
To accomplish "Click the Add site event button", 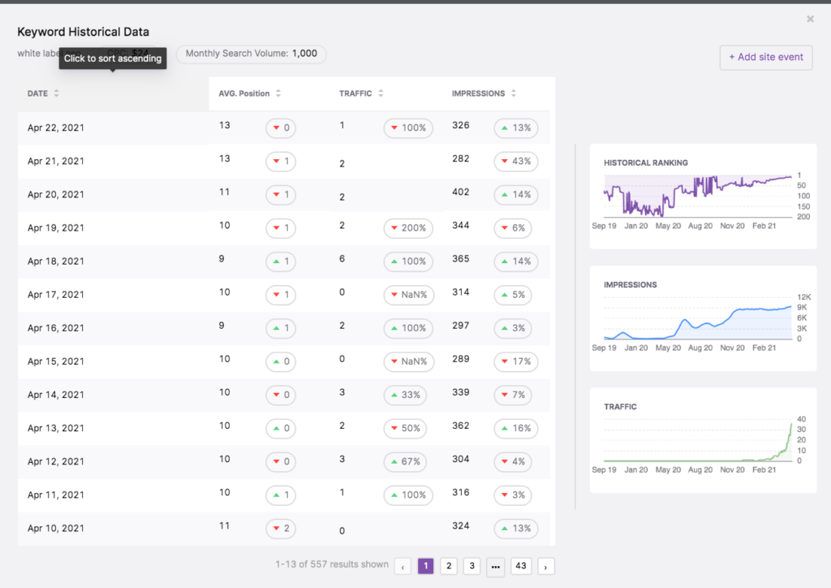I will (x=766, y=58).
